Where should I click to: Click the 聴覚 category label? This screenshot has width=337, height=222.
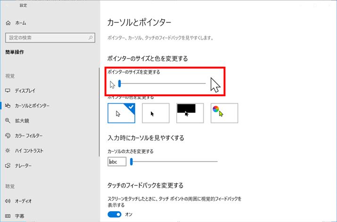[x=10, y=186]
